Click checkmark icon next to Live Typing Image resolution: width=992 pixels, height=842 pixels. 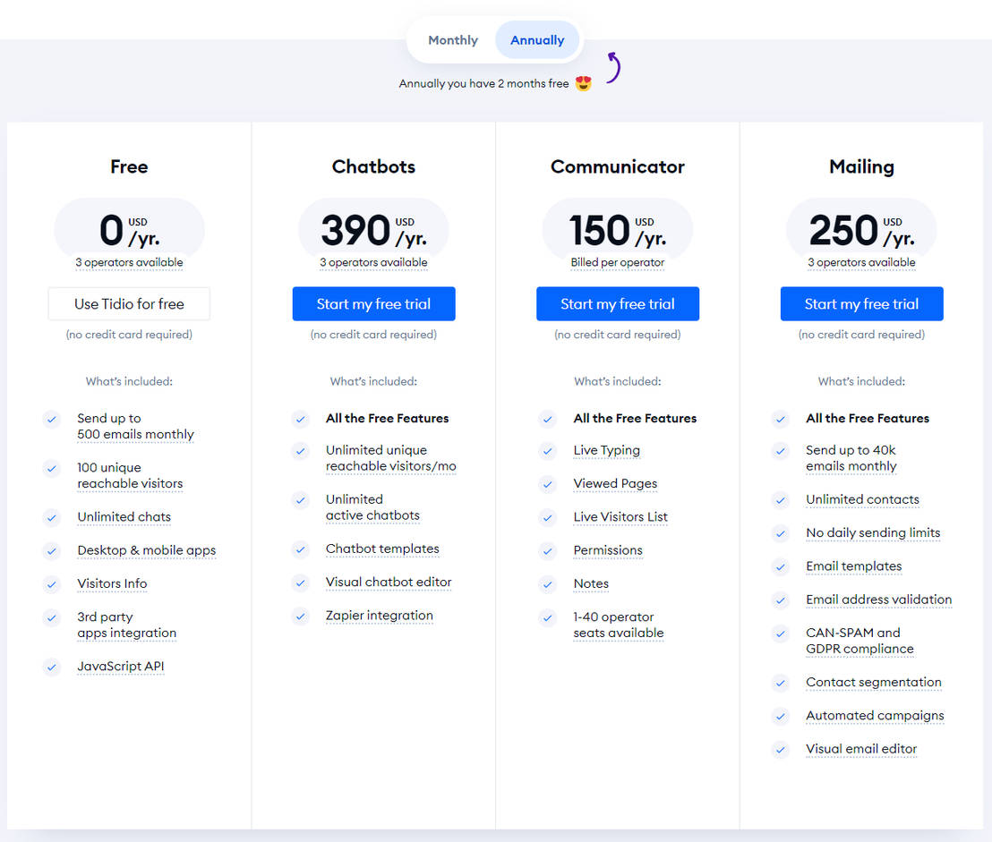pos(548,451)
